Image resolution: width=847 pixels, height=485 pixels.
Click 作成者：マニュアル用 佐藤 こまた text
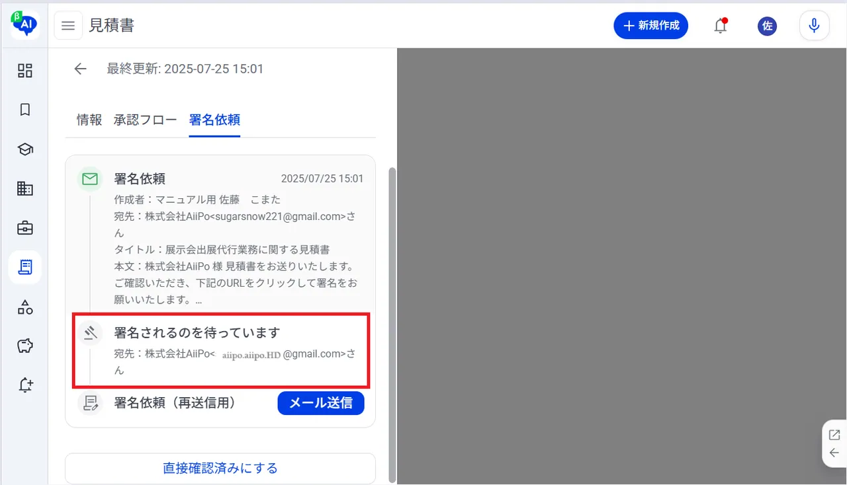coord(197,200)
